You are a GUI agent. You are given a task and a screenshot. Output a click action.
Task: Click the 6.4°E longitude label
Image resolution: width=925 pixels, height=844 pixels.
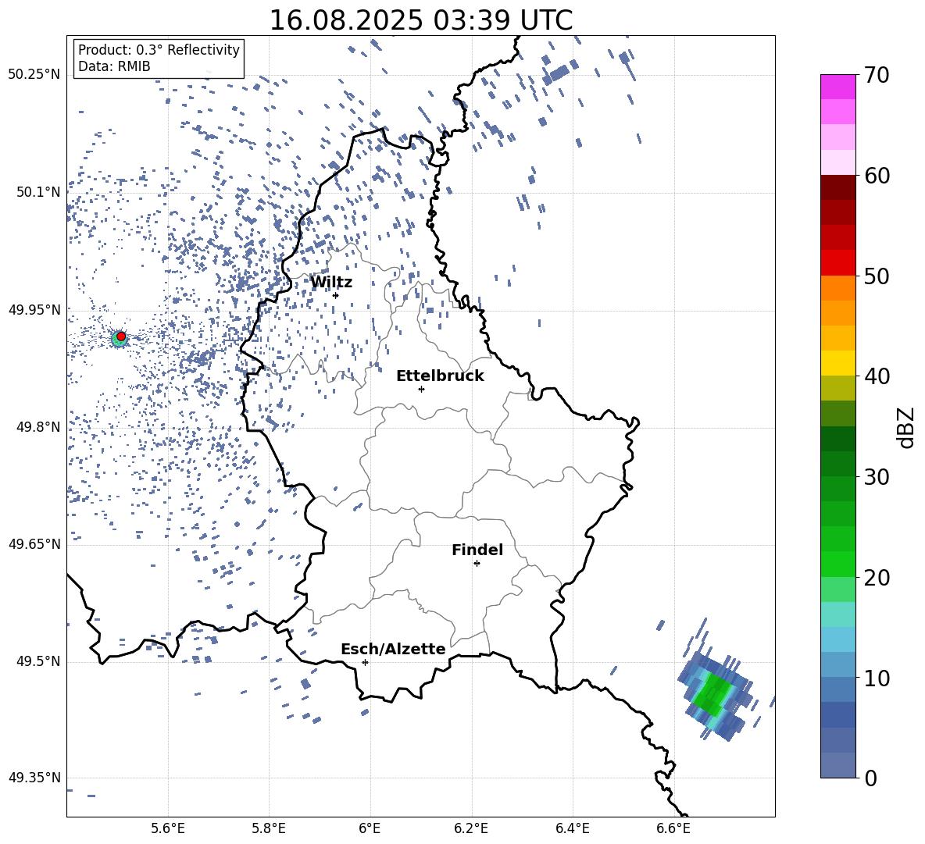point(573,828)
